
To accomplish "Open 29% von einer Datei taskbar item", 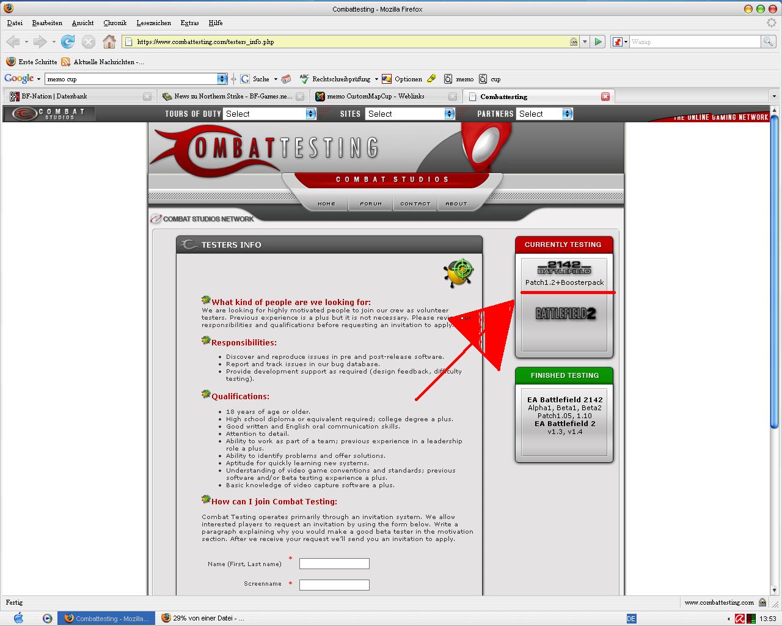I will coord(202,618).
